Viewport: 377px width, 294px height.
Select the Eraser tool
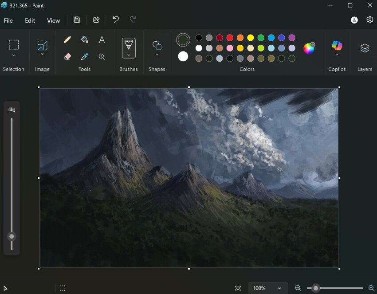pos(67,57)
